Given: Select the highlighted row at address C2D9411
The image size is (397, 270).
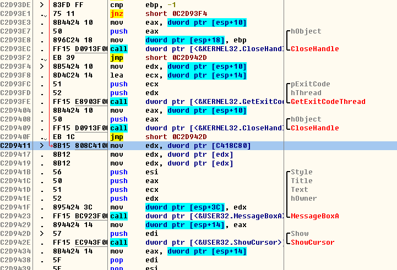Looking at the screenshot, I should (198, 146).
